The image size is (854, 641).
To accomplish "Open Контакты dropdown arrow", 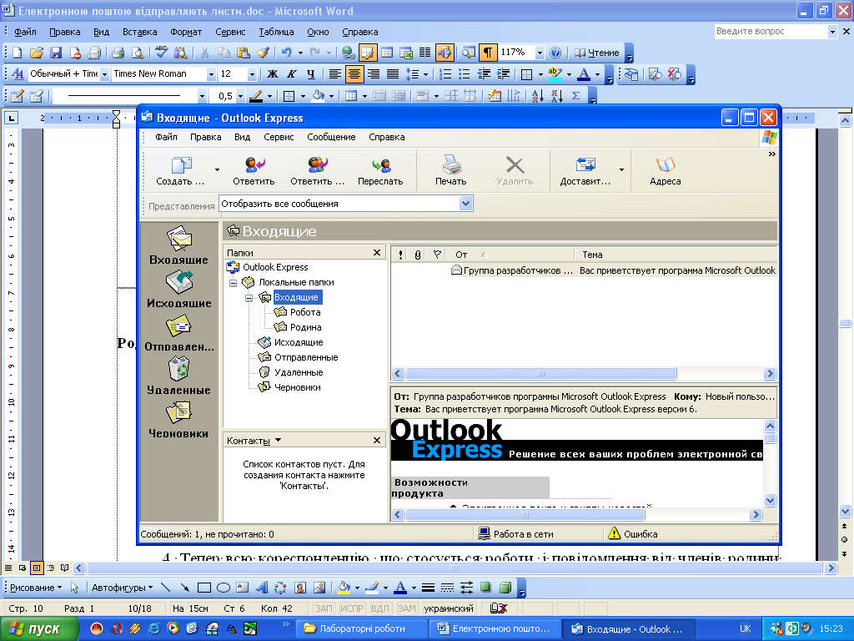I will (279, 440).
